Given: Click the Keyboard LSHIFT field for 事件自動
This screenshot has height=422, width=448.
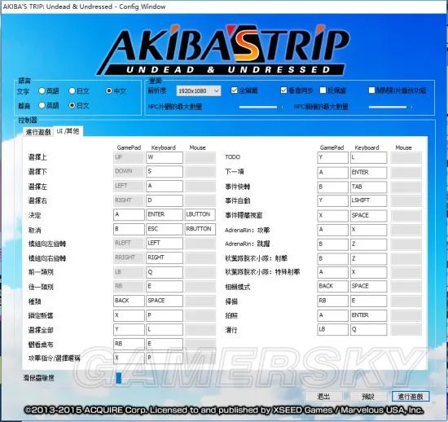Looking at the screenshot, I should 368,200.
